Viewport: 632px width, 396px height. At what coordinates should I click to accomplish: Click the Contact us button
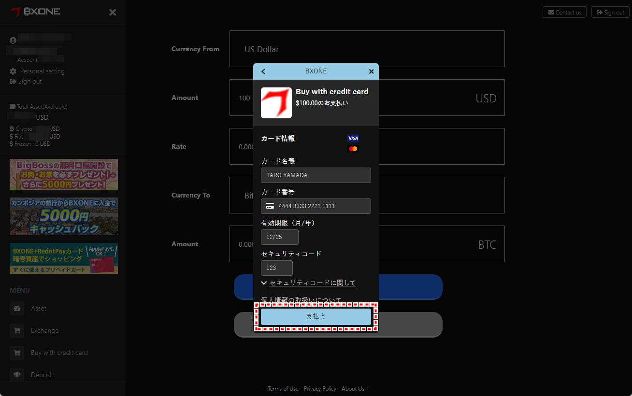tap(564, 12)
